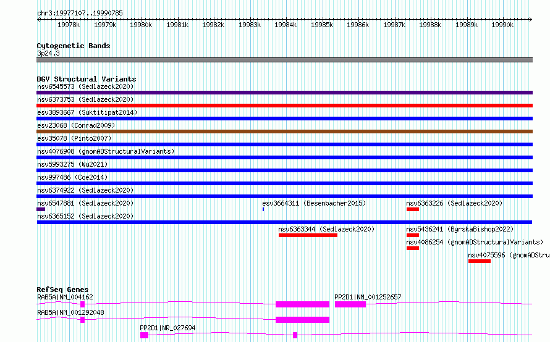
Task: Click the chr3:19977107..19990785 coordinate label
Action: click(80, 14)
